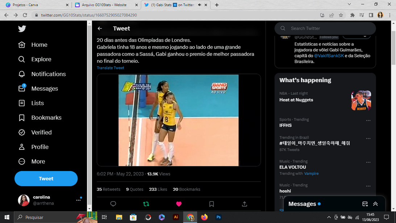Open File Explorer from taskbar
The image size is (396, 223).
pos(119,217)
